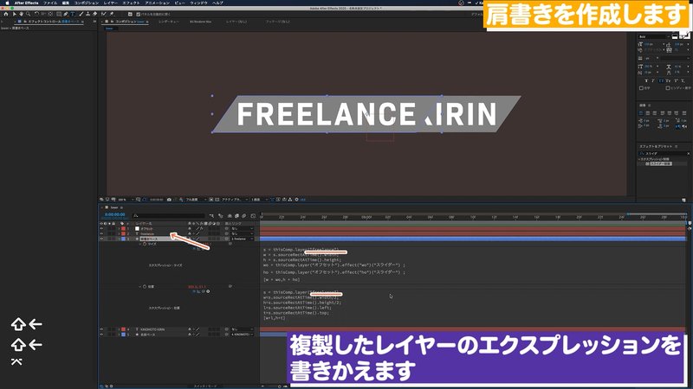Click the timeline current timecode 0:00:00:00

(114, 214)
